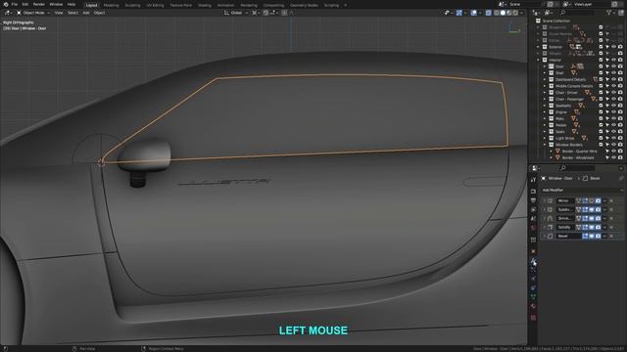This screenshot has width=627, height=352.
Task: Open the Material properties tab
Action: (533, 306)
